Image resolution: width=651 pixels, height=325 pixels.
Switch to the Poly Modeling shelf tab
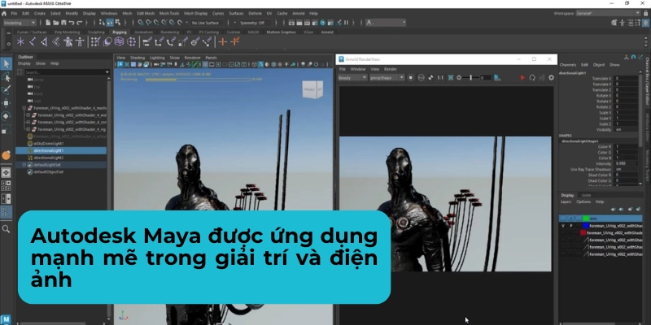coord(66,32)
